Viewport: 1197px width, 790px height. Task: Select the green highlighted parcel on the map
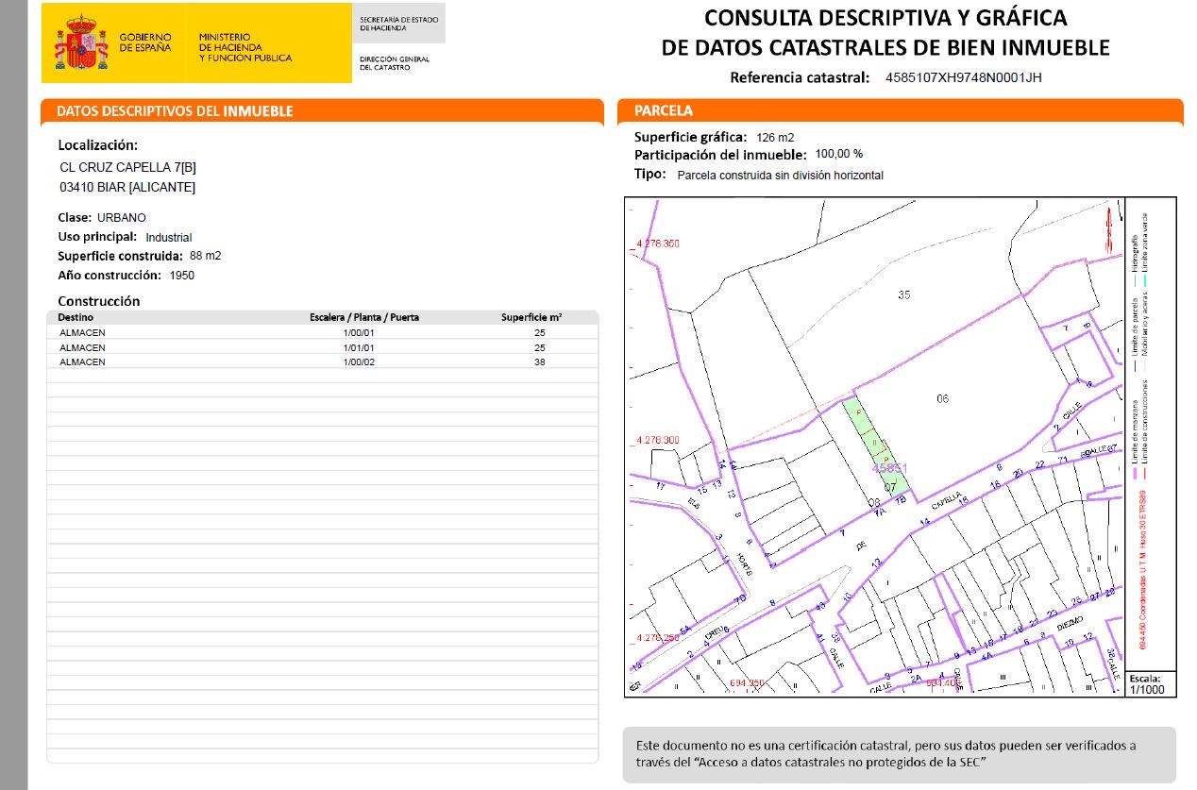click(876, 444)
